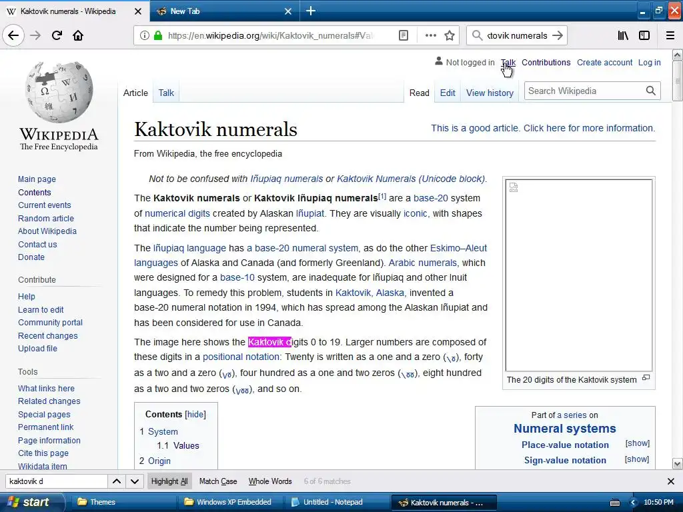The image size is (683, 512).
Task: Open the Edit tab
Action: (x=448, y=93)
